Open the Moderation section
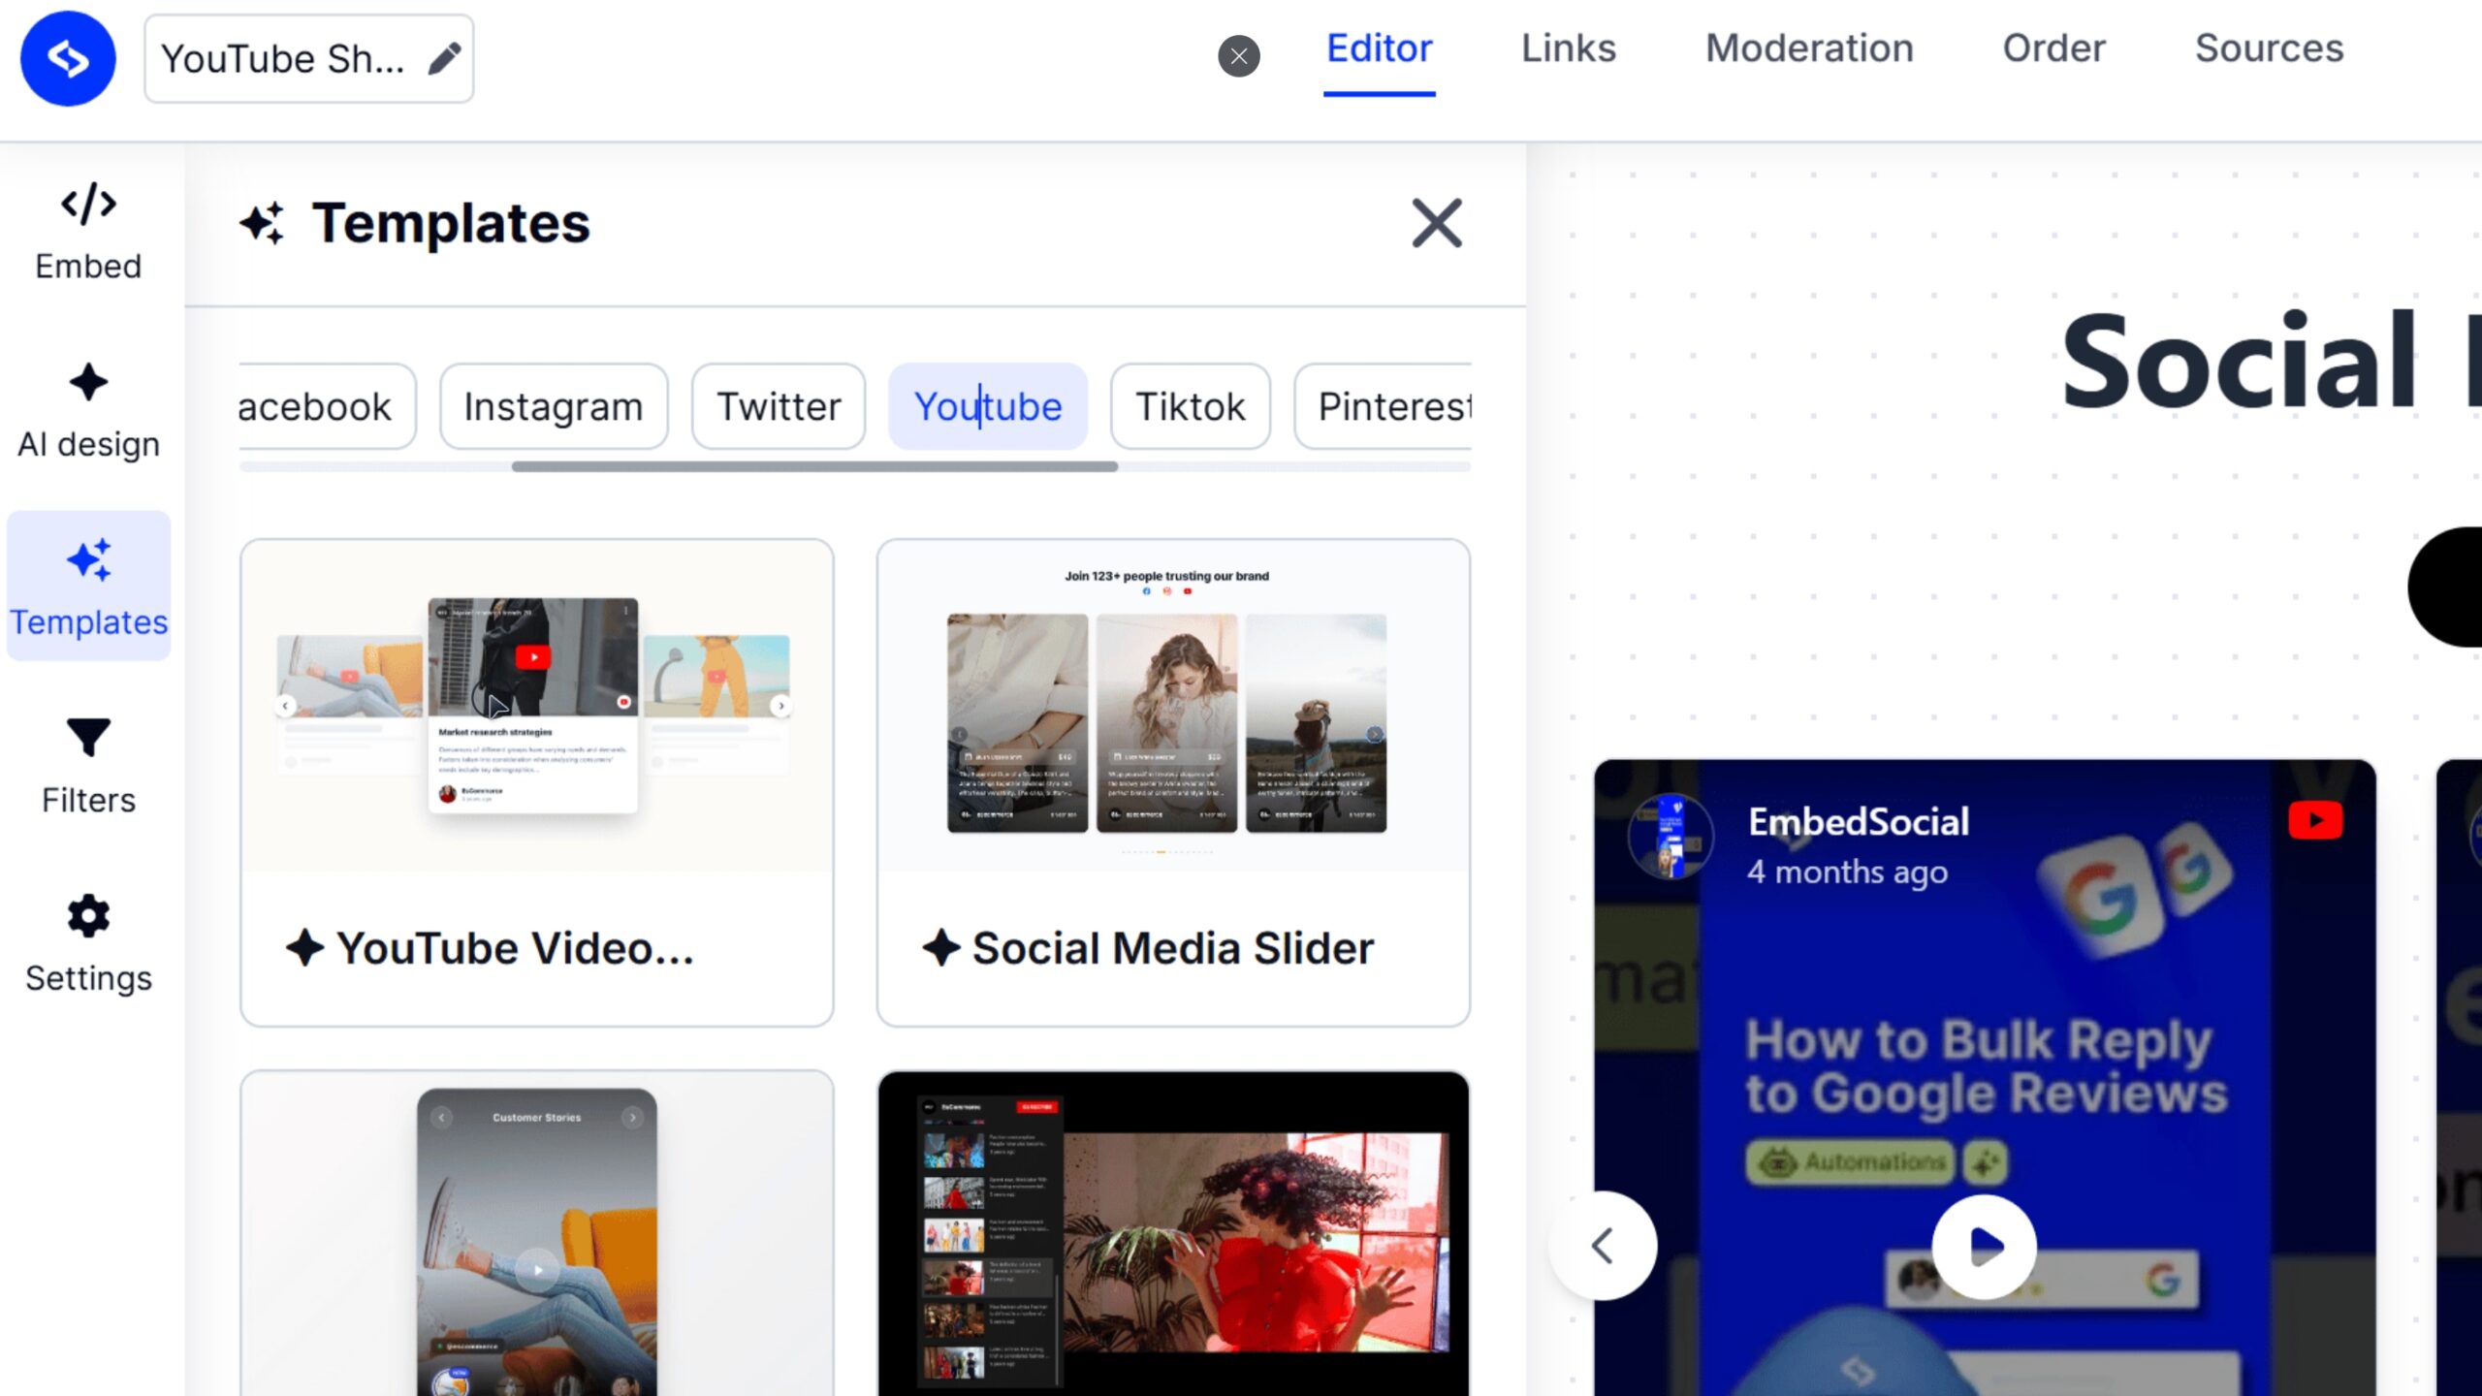 click(1808, 48)
